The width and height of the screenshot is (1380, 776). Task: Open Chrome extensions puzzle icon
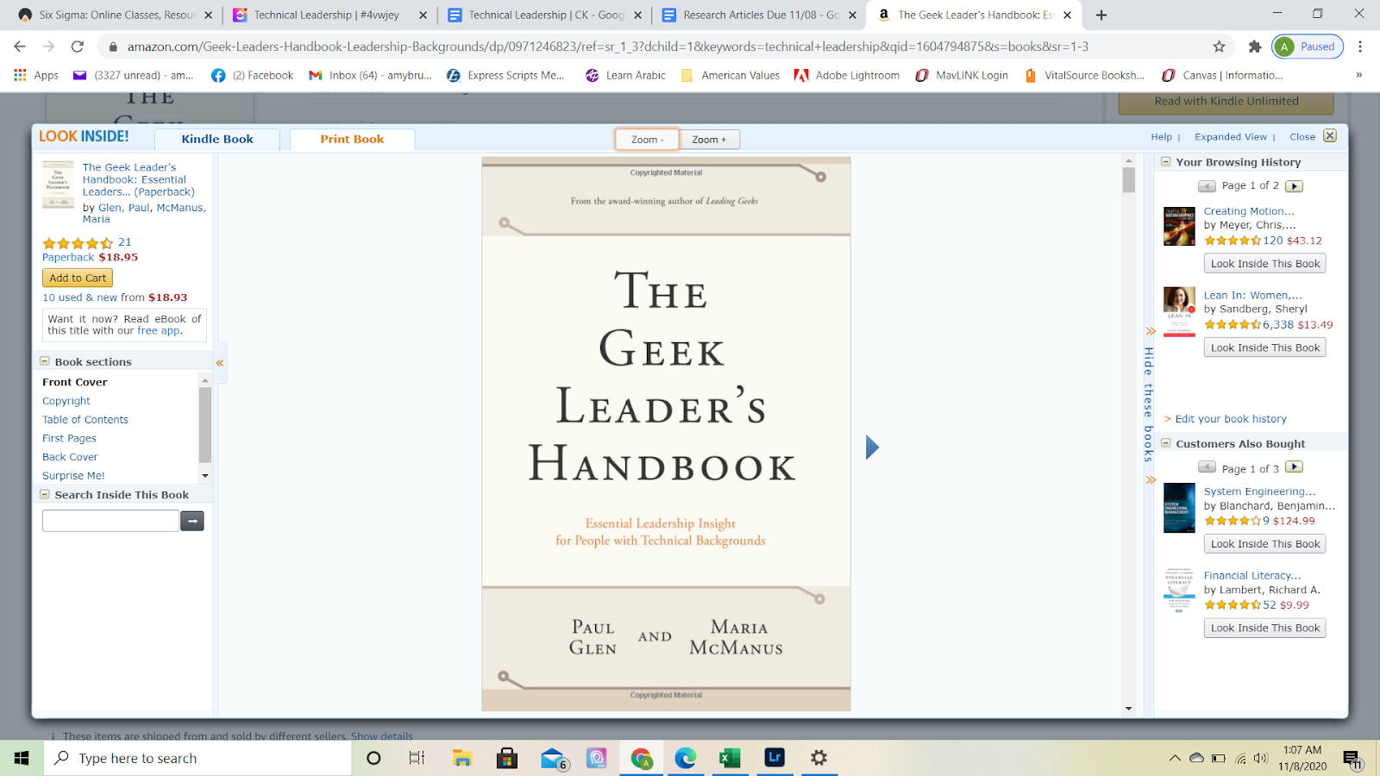pos(1255,47)
